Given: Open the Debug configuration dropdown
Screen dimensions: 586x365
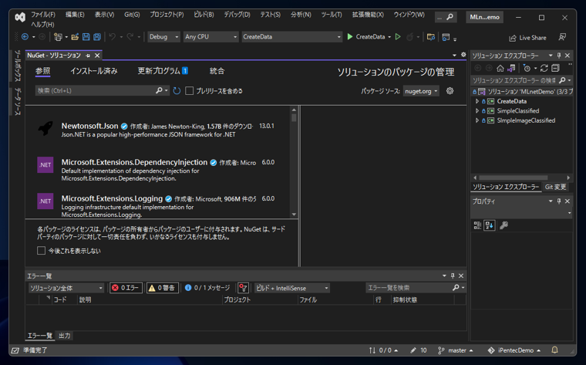Looking at the screenshot, I should tap(163, 36).
